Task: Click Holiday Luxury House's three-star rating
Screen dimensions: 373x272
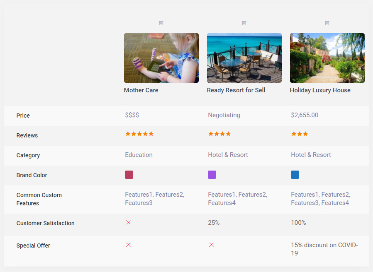Action: coord(300,134)
